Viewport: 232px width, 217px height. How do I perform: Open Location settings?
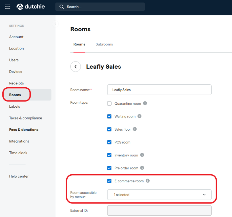point(16,48)
